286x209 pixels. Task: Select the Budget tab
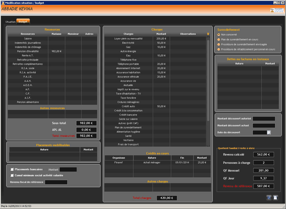tap(23, 22)
